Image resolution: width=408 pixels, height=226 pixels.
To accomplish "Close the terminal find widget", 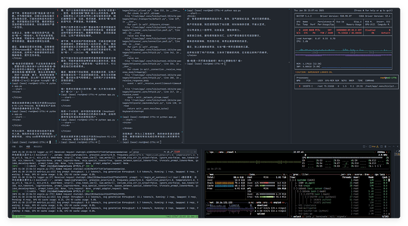I will 195,152.
